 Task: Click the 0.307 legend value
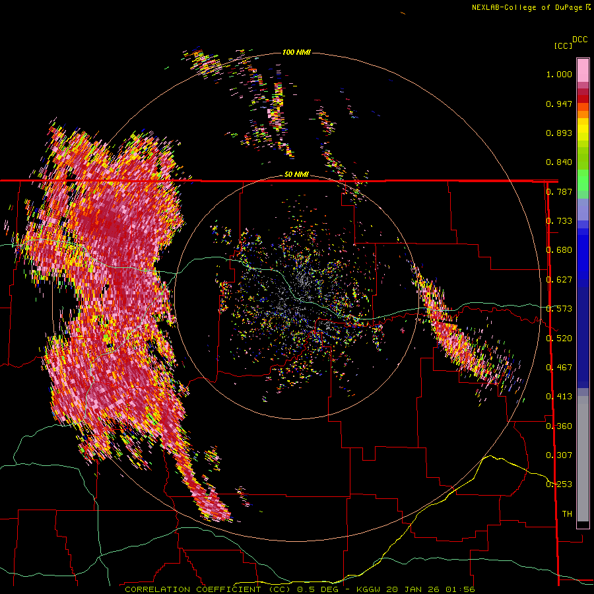tap(559, 455)
